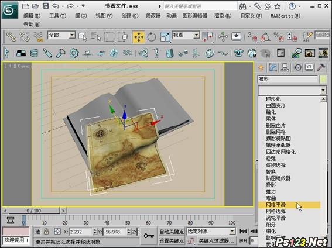Open the 组 menu
The height and width of the screenshot is (248, 332).
(81, 16)
